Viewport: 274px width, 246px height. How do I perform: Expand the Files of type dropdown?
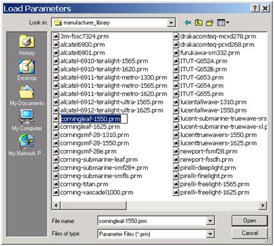coord(210,234)
